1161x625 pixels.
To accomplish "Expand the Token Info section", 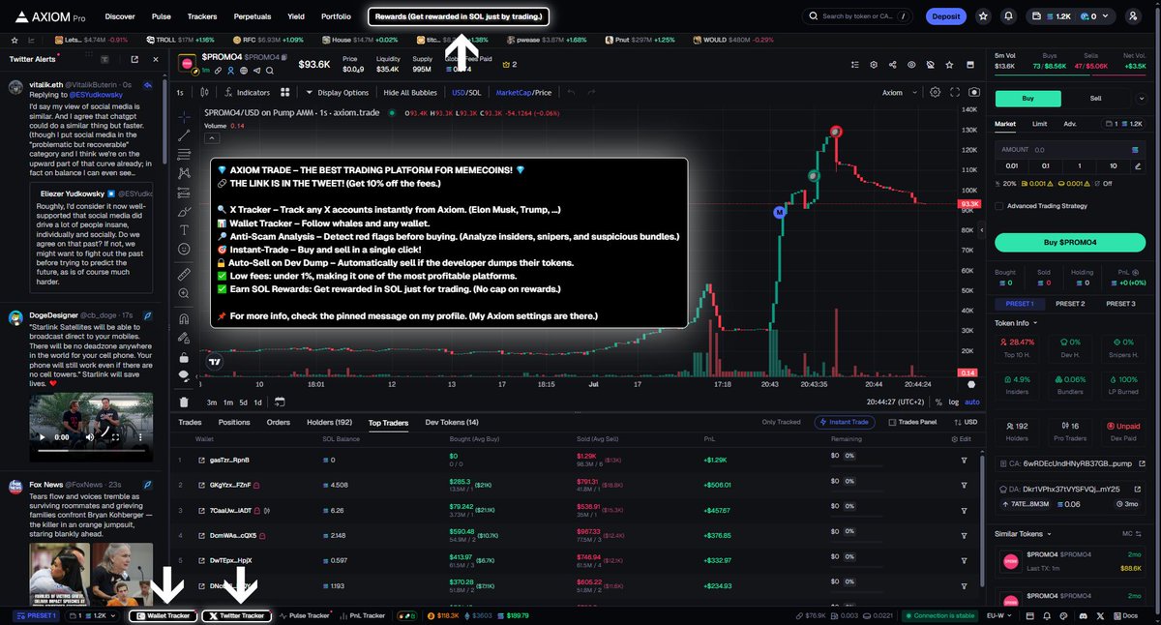I will [1016, 323].
